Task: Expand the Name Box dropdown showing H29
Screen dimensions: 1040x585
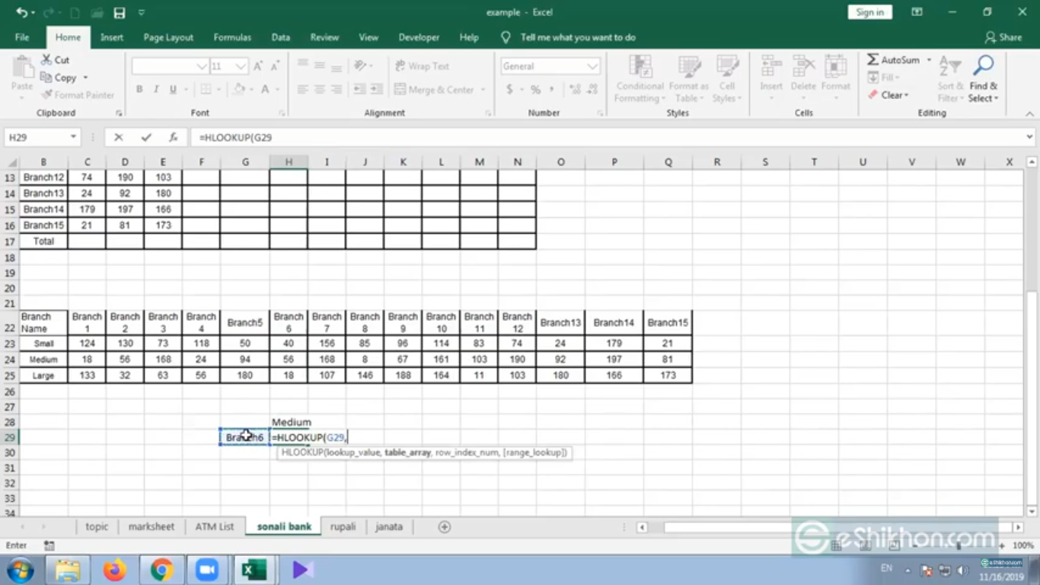Action: 74,137
